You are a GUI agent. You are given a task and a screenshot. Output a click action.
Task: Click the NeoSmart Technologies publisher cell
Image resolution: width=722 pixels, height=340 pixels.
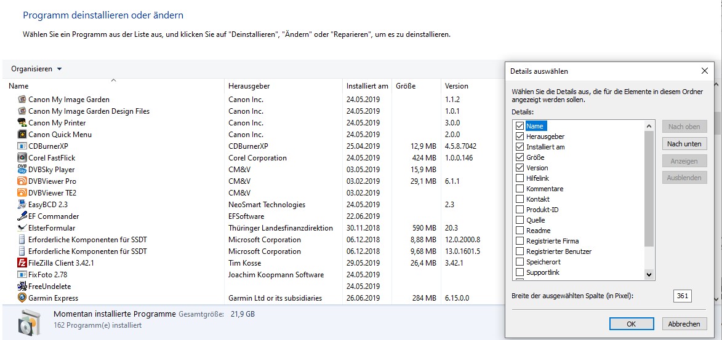267,205
